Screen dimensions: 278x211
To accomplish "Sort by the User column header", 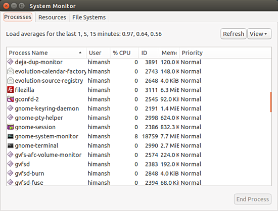I will [98, 52].
